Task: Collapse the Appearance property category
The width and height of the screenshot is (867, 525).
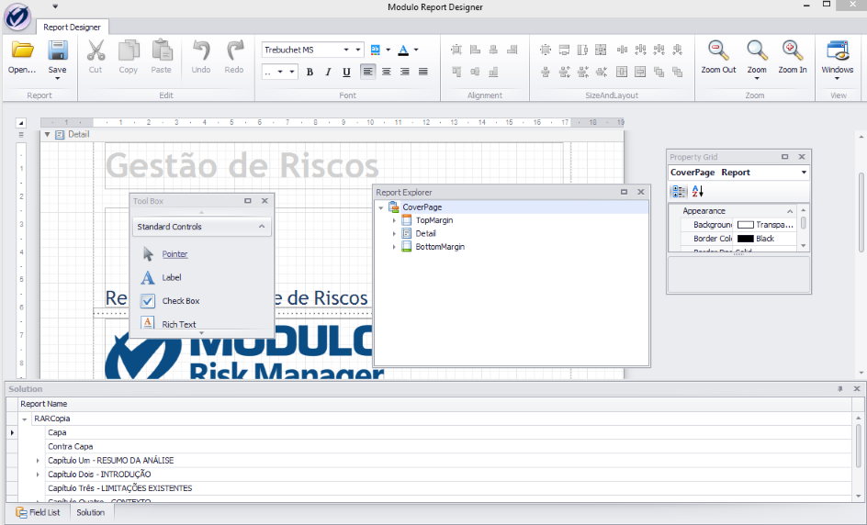Action: coord(790,211)
